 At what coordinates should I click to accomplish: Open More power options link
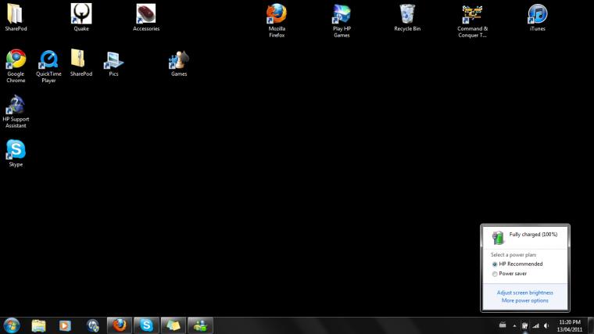pyautogui.click(x=524, y=300)
